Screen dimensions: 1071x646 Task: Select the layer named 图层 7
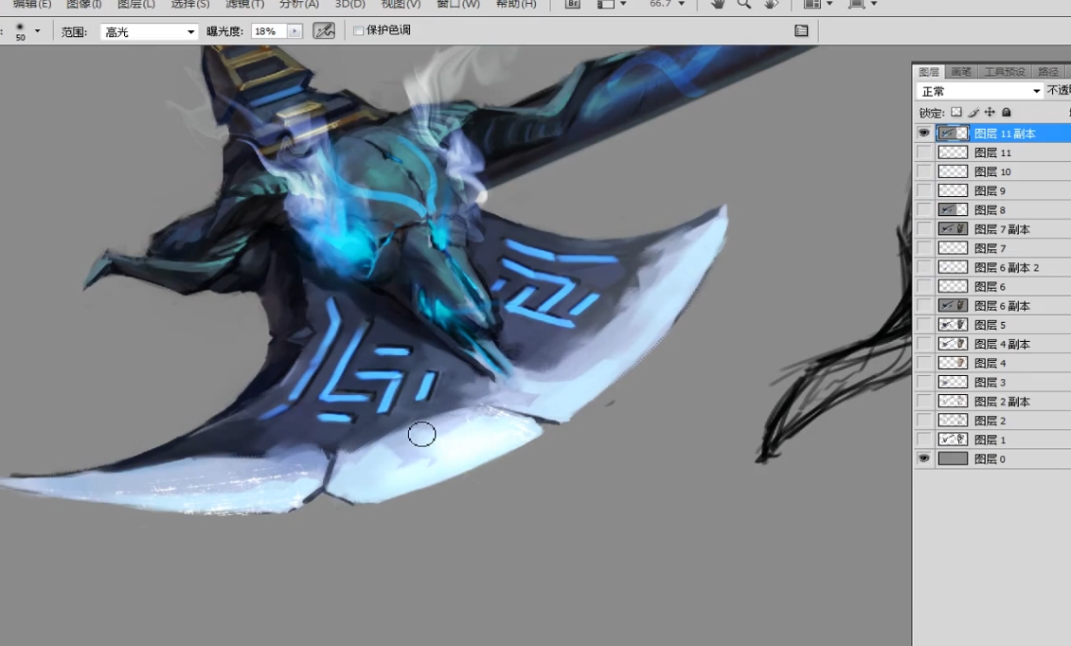pos(992,248)
